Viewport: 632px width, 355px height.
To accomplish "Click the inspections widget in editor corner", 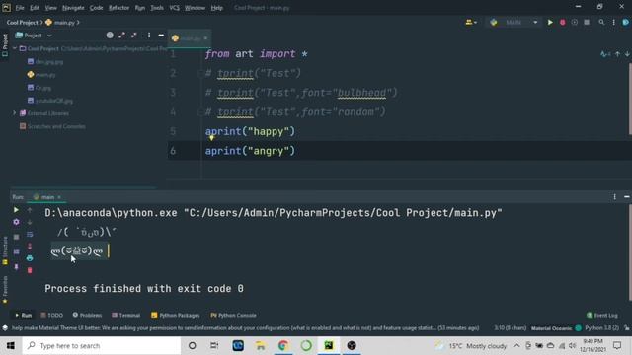I will 605,54.
